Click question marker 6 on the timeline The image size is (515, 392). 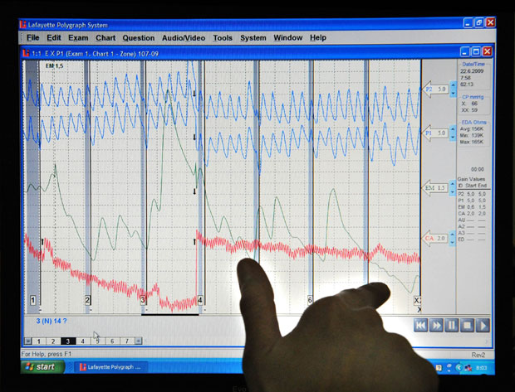point(310,300)
